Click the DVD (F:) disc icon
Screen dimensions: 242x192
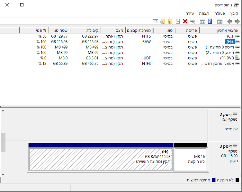point(237,58)
